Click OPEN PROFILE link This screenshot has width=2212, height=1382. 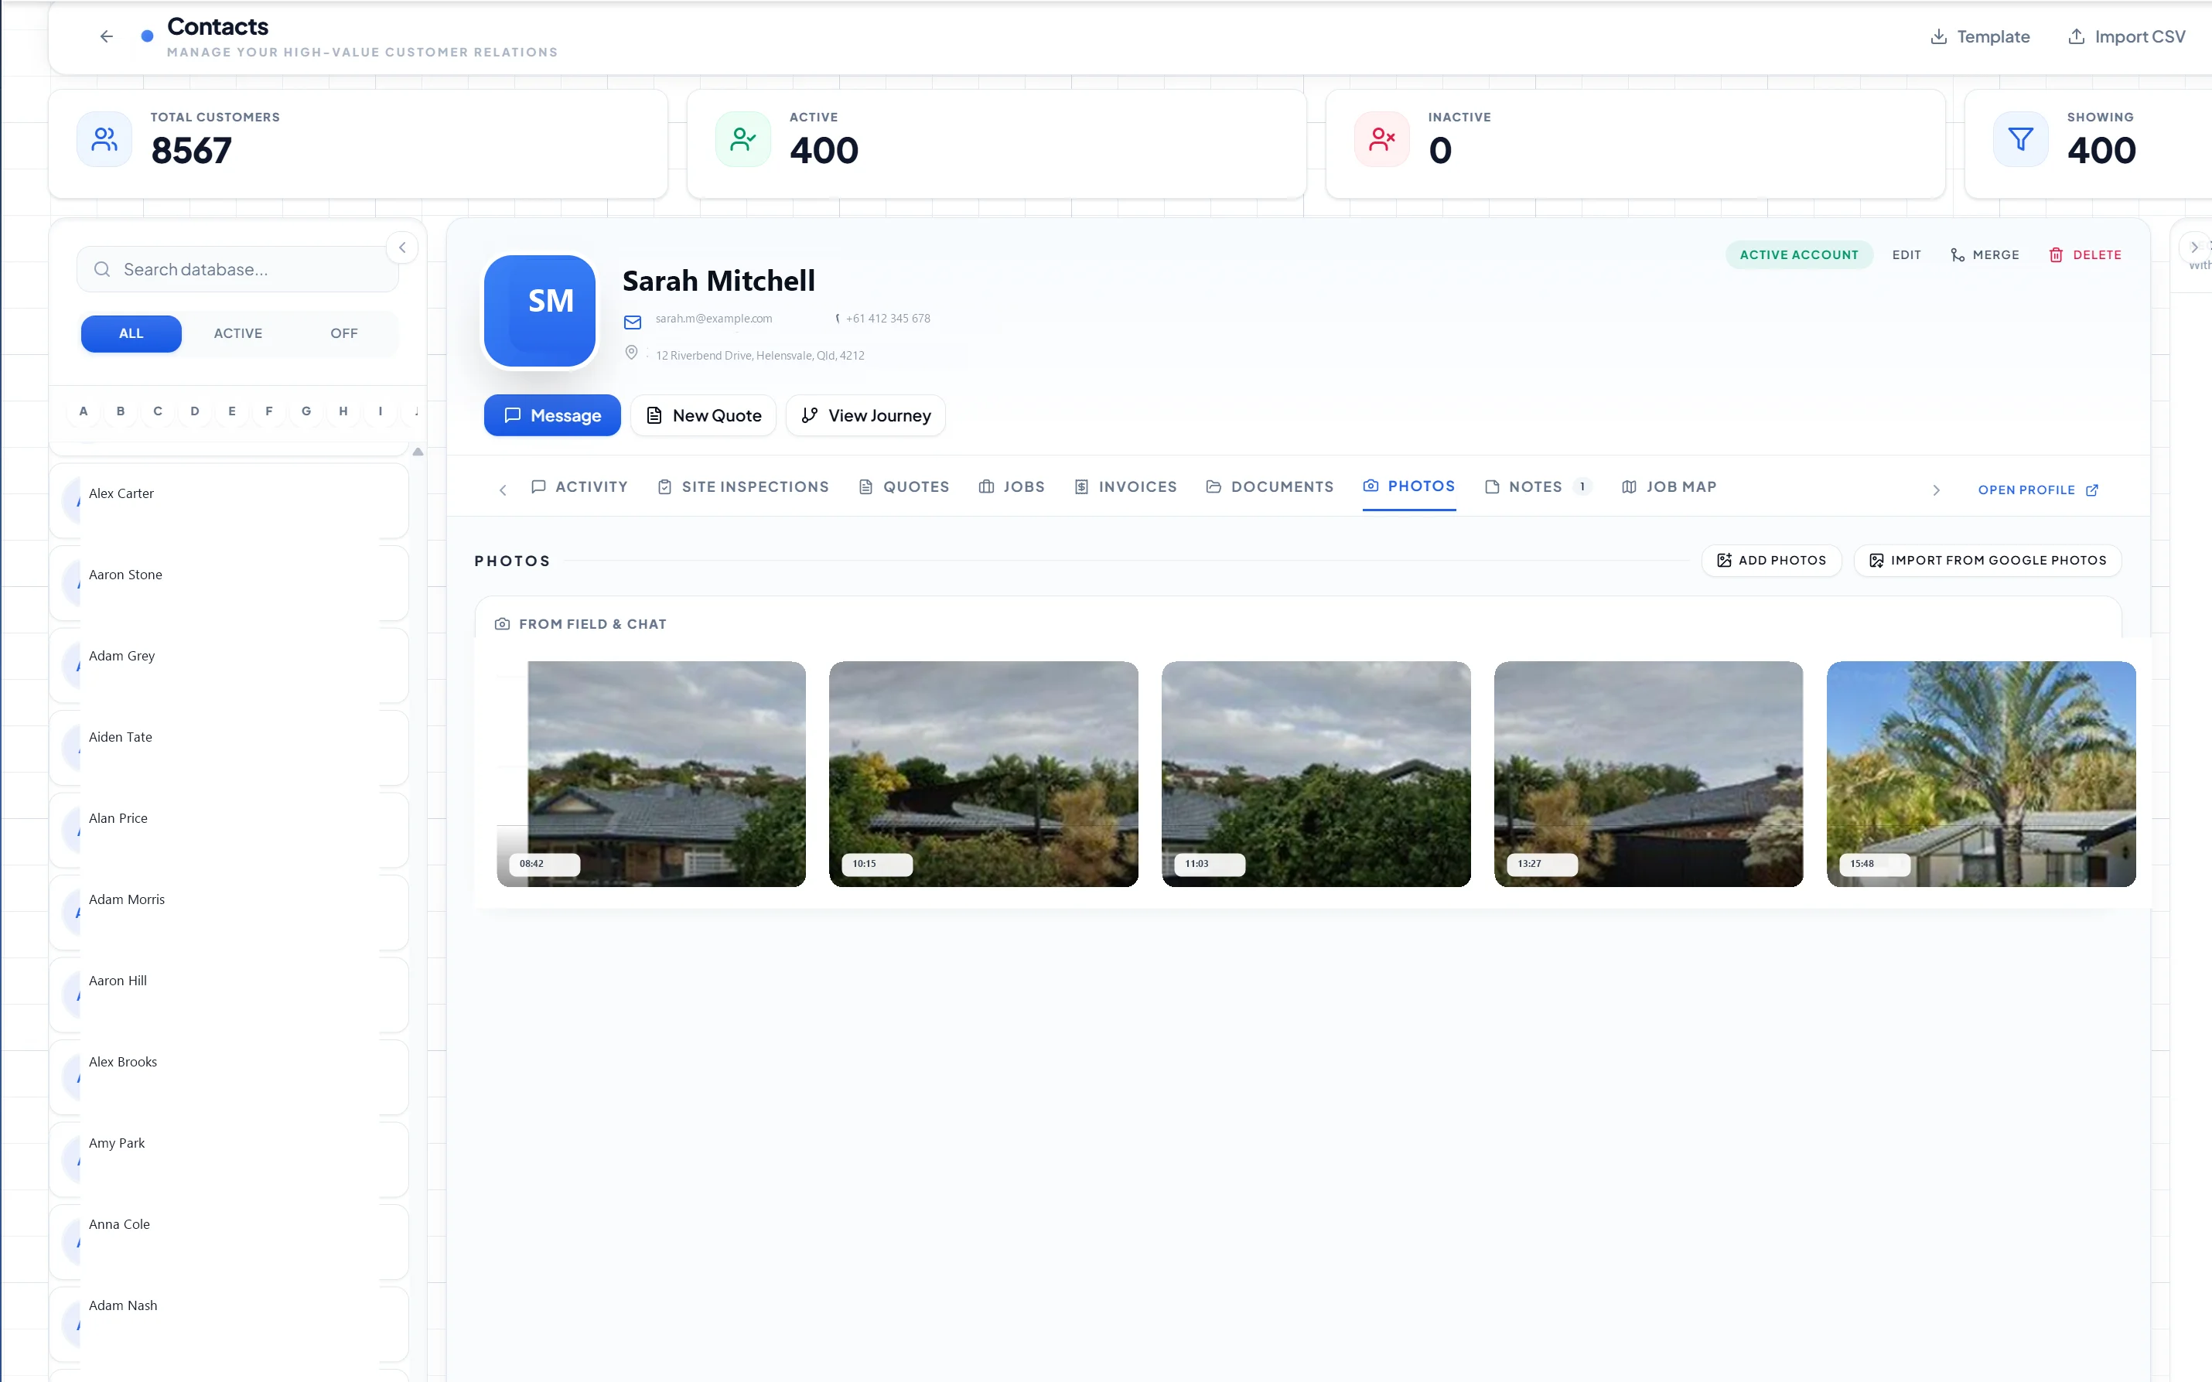pos(2037,490)
